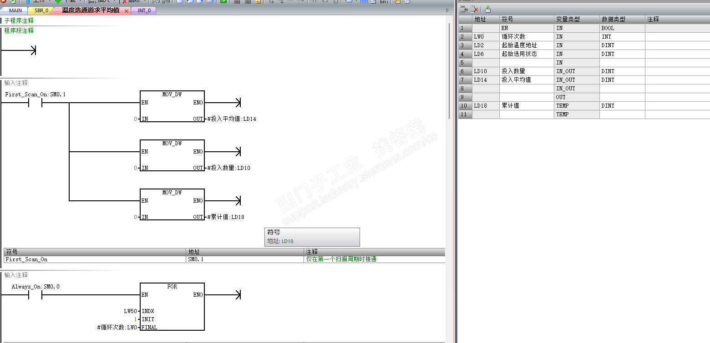Click the 投入平均值 symbol cell in variable table

click(527, 80)
